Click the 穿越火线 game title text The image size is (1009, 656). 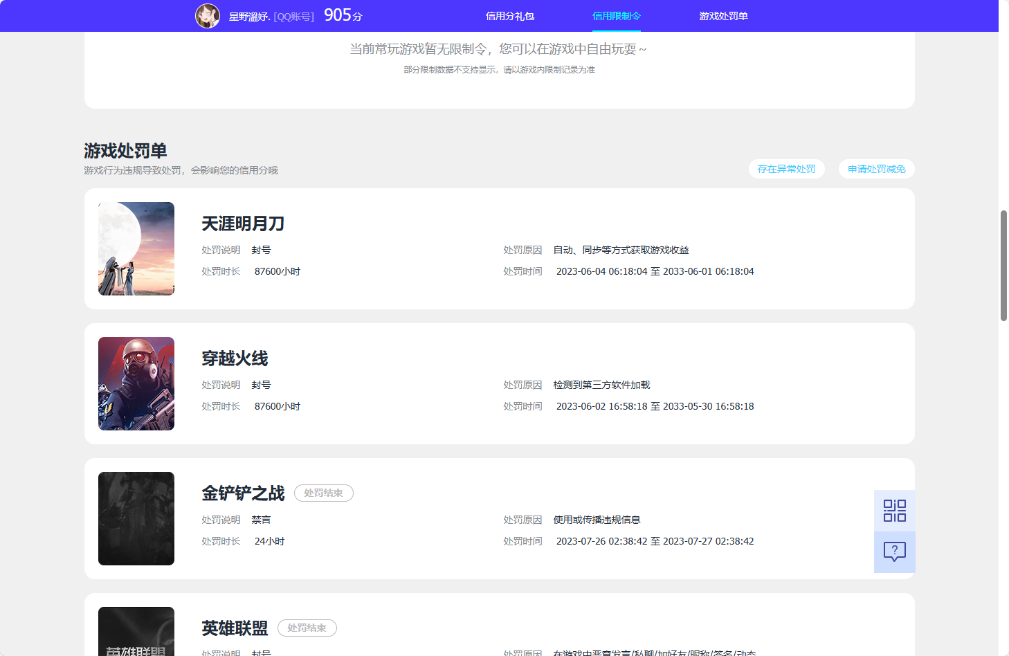coord(235,359)
